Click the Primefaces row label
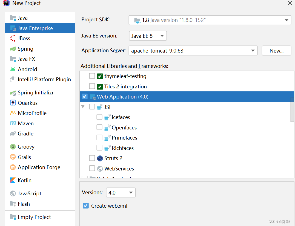Screen dimensions: 295x226 [x=125, y=138]
